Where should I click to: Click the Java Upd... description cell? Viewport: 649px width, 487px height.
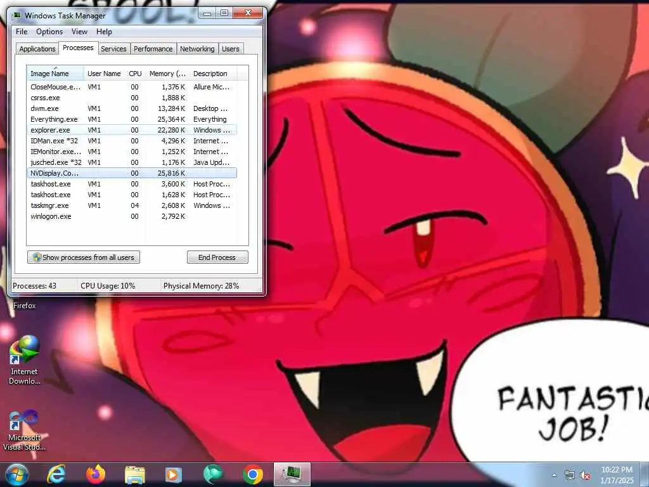pos(211,162)
